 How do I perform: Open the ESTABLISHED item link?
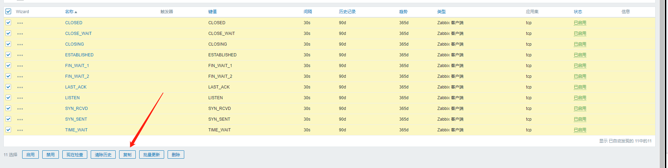79,55
